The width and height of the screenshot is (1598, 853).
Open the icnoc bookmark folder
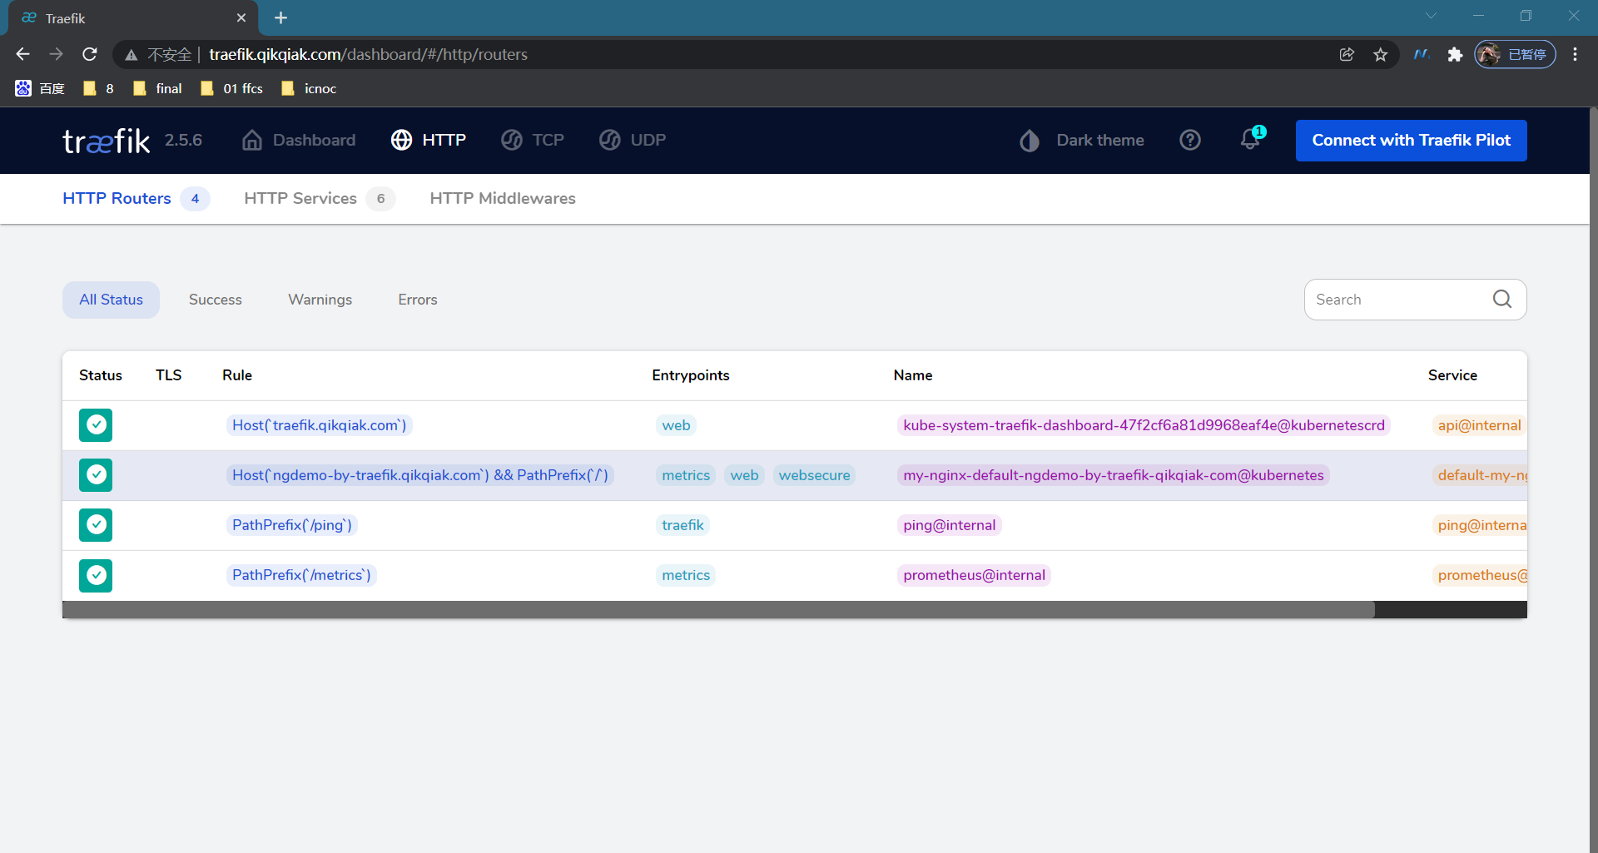[x=310, y=88]
